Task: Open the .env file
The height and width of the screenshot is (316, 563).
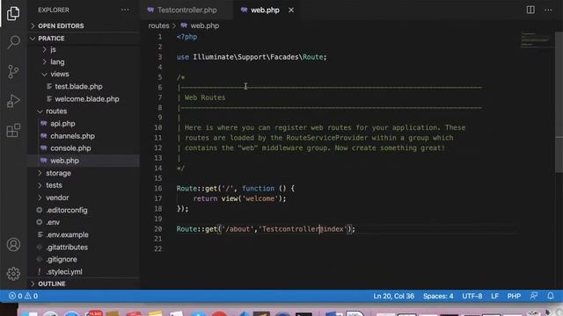Action: click(x=53, y=222)
